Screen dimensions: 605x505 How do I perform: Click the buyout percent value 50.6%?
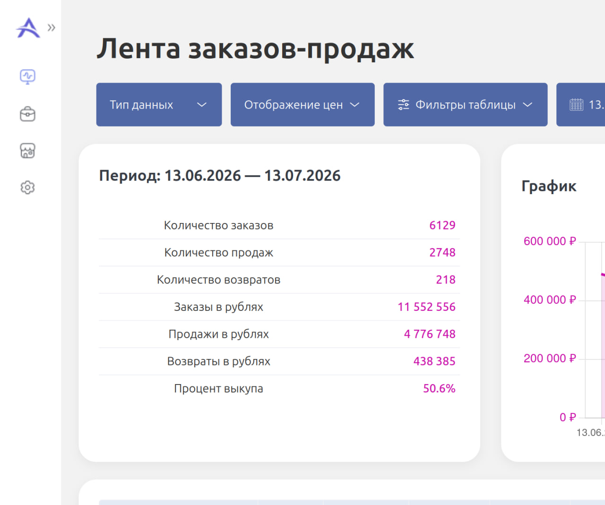[x=440, y=388]
